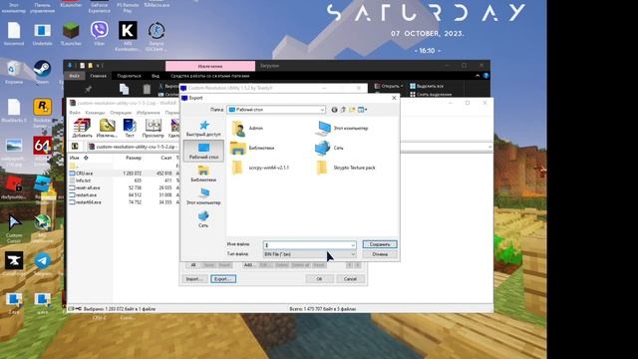Open TLauncher Minecraft block desktop shortcut
Viewport: 638px width, 359px height.
click(x=71, y=33)
